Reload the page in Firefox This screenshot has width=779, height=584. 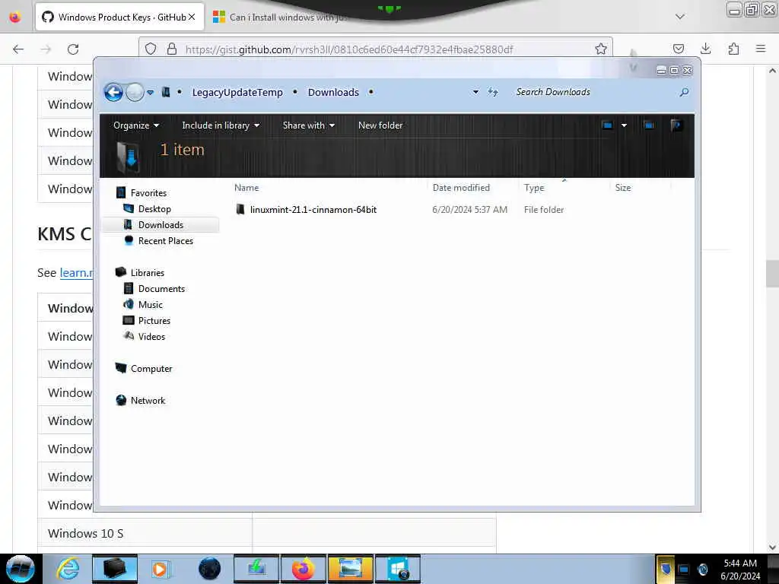(73, 49)
